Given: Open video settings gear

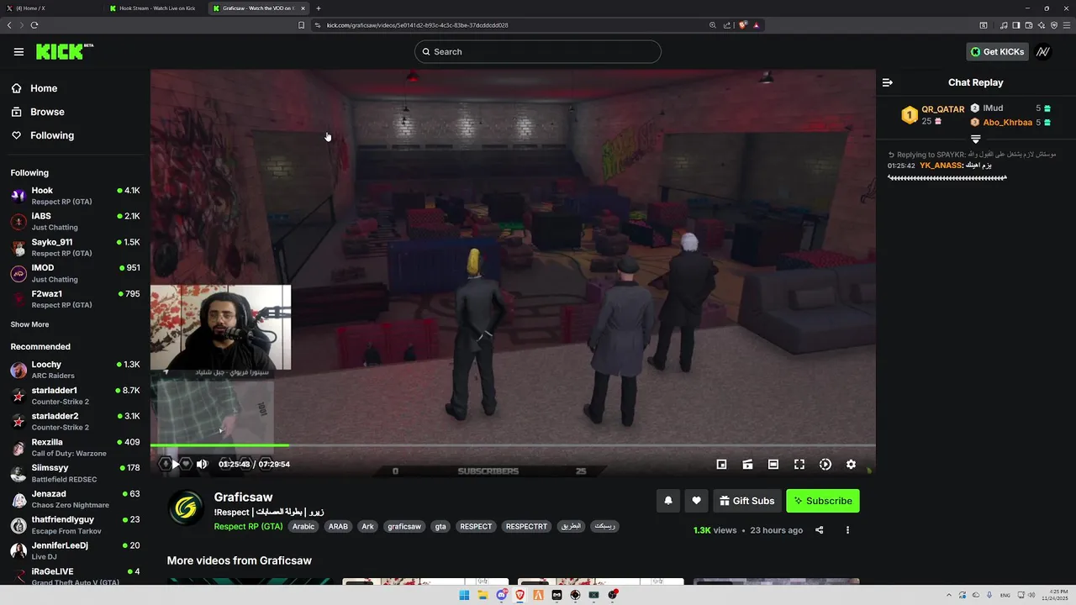Looking at the screenshot, I should click(x=851, y=464).
